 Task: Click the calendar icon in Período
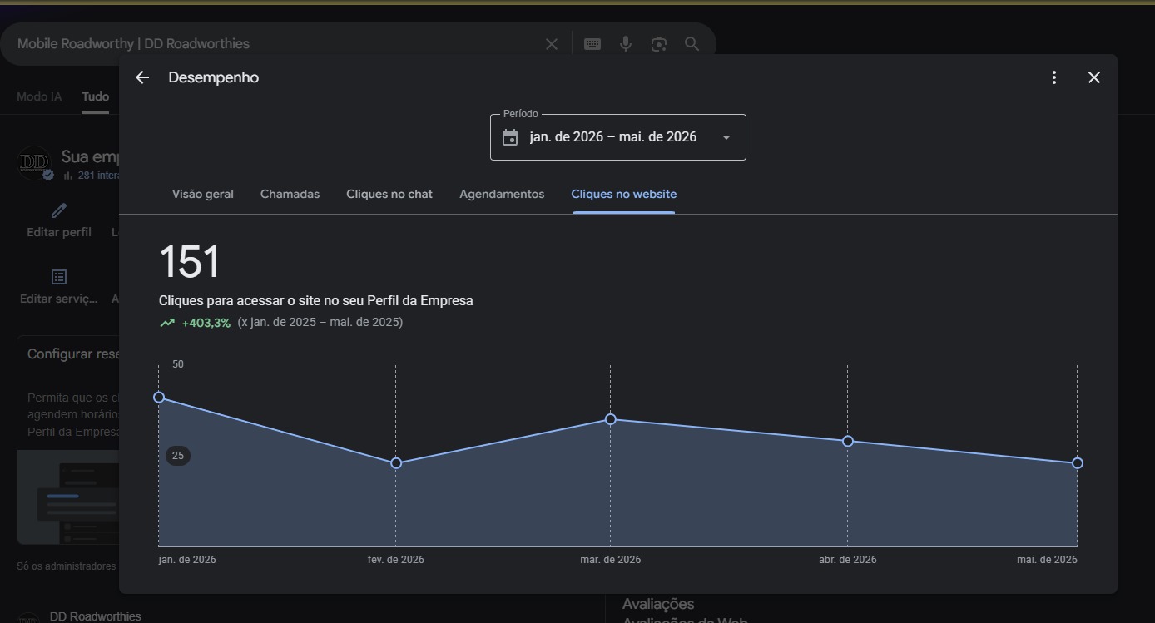coord(510,137)
